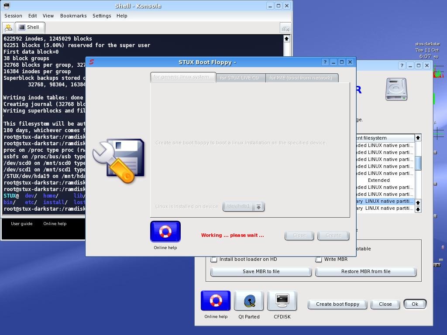
Task: Click the help question mark in the partition window titlebar
Action: pos(402,65)
